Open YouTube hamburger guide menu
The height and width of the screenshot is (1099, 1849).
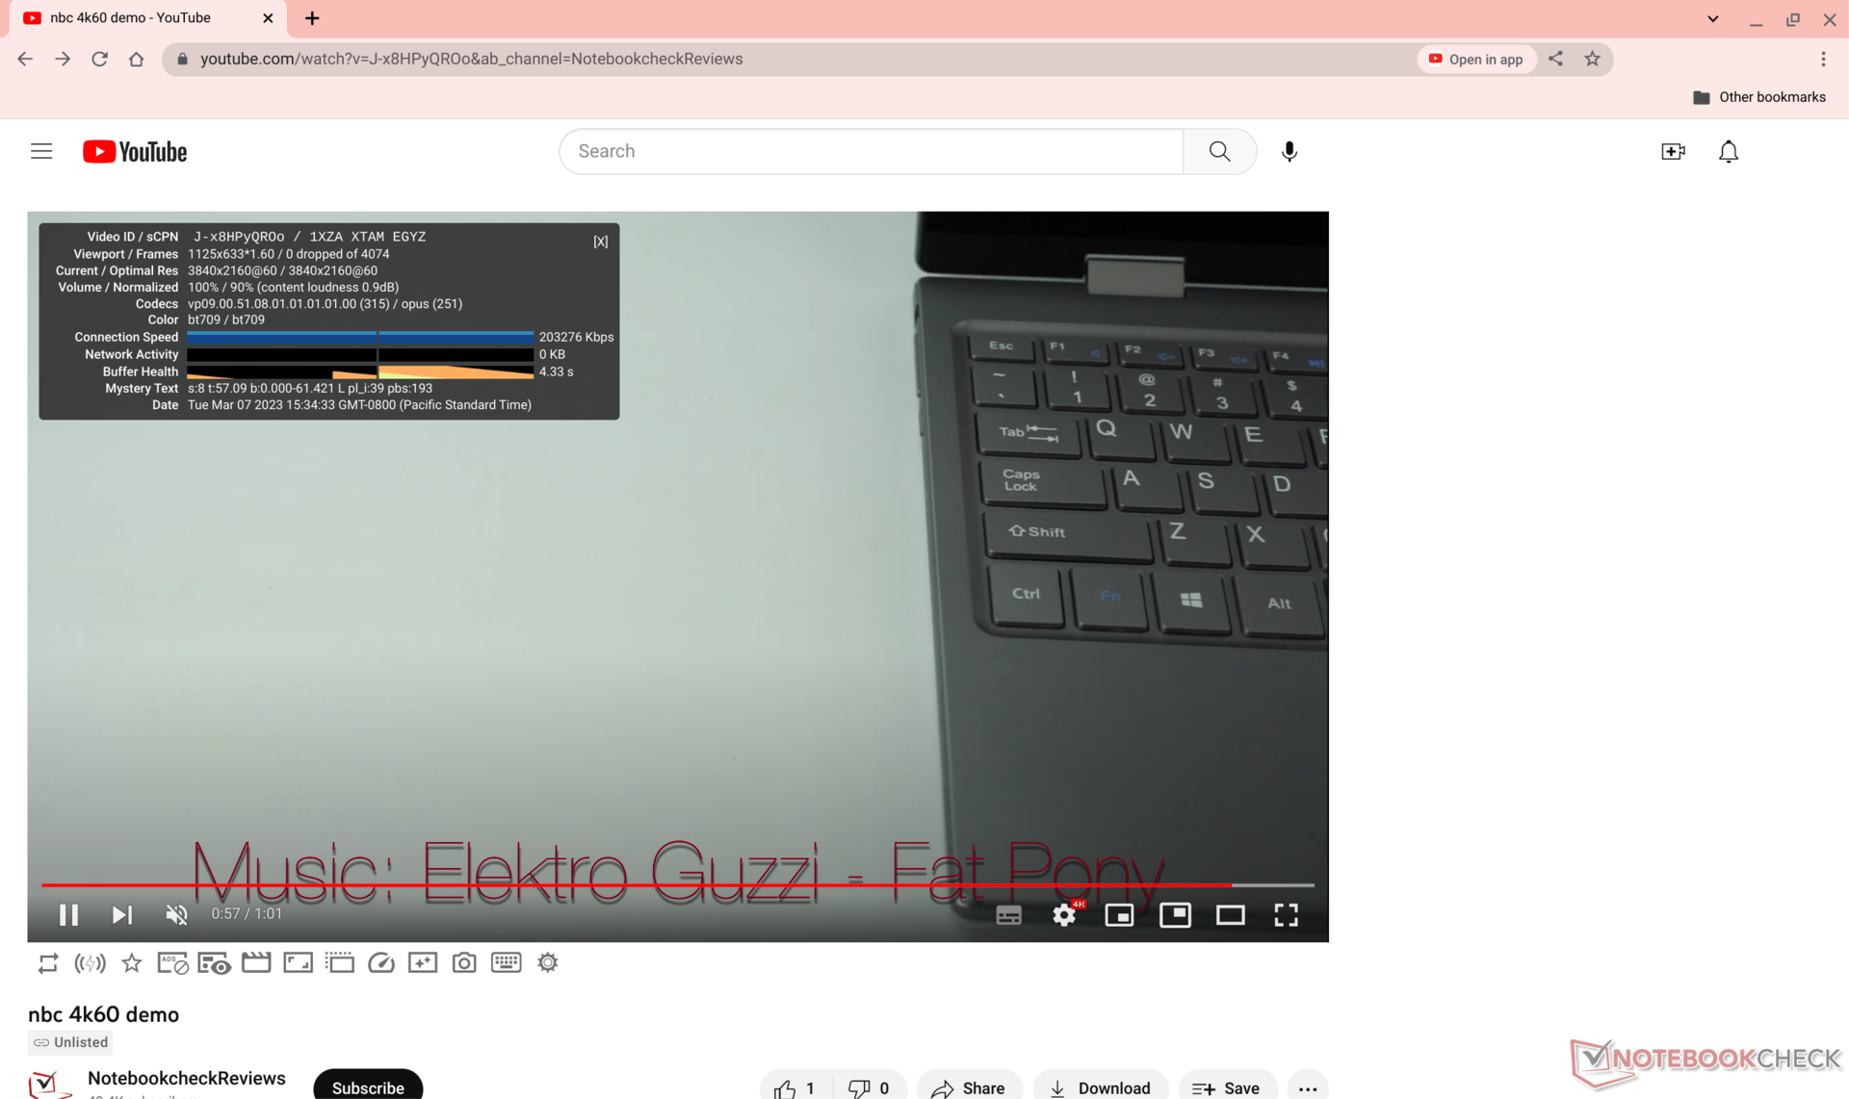tap(41, 151)
